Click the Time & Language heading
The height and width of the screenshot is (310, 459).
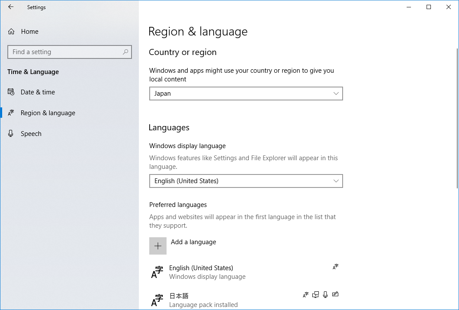pyautogui.click(x=33, y=72)
